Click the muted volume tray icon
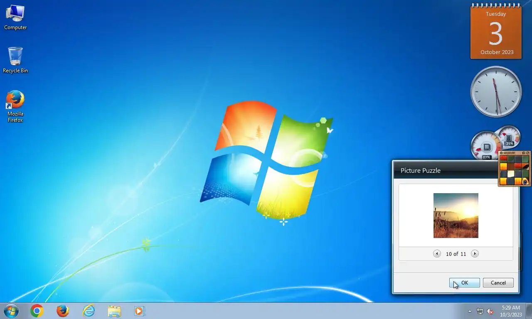The width and height of the screenshot is (532, 319). [x=490, y=311]
